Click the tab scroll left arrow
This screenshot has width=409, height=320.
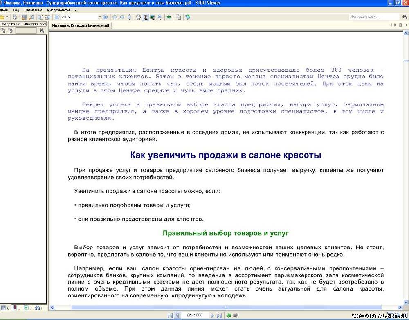(391, 25)
